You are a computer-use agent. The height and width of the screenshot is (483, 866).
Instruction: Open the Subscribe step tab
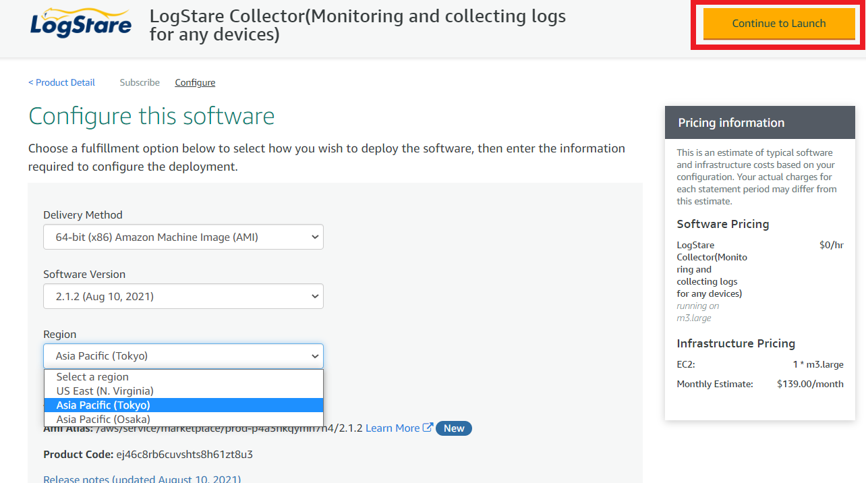[x=140, y=82]
